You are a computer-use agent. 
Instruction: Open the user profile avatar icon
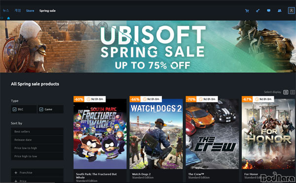291,10
